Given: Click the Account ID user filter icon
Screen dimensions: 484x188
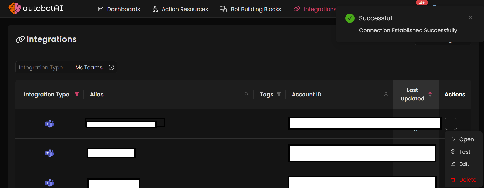Looking at the screenshot, I should point(386,94).
